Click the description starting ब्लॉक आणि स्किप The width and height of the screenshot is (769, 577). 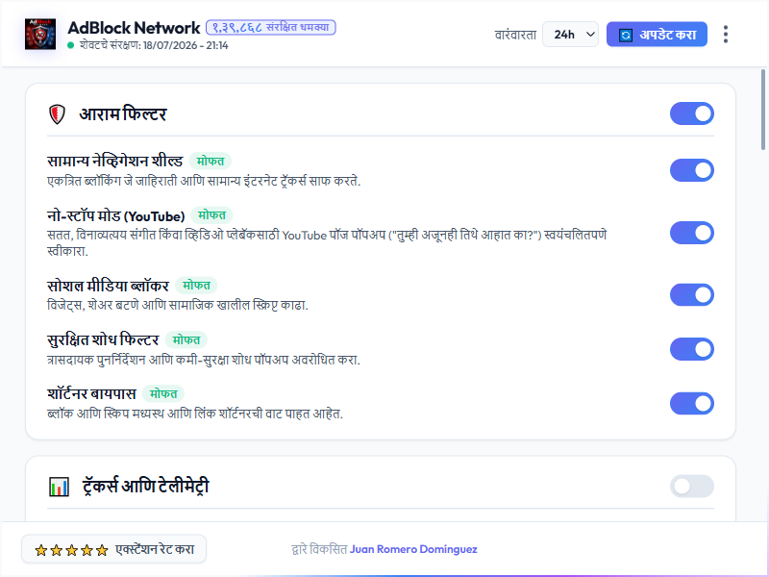(x=195, y=414)
